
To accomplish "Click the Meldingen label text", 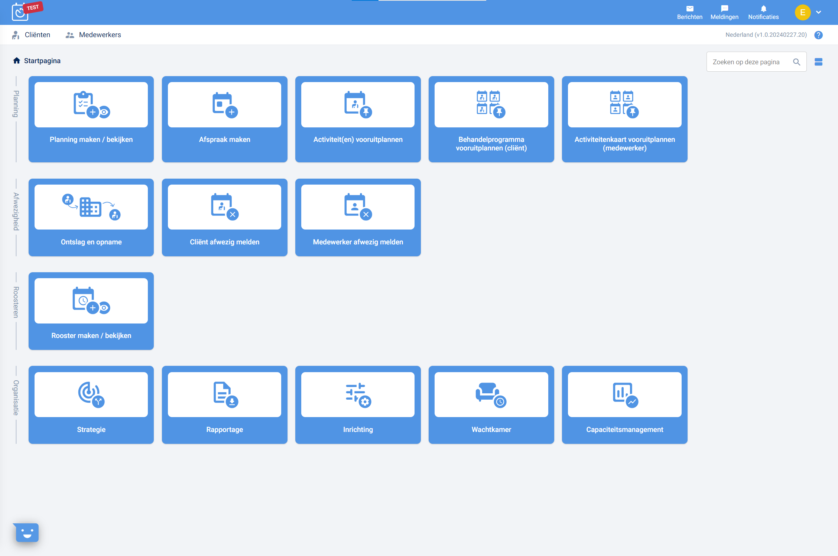I will point(724,17).
